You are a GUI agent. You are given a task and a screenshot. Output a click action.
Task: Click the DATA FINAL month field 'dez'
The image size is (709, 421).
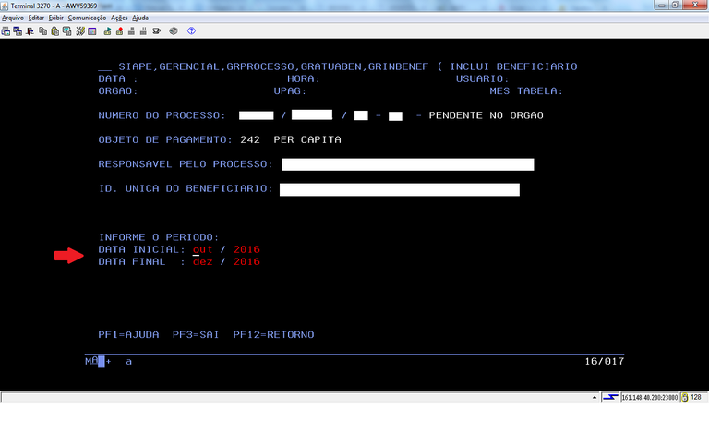(x=202, y=262)
